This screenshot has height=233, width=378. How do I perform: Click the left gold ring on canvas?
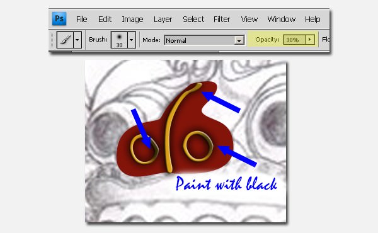tap(144, 149)
